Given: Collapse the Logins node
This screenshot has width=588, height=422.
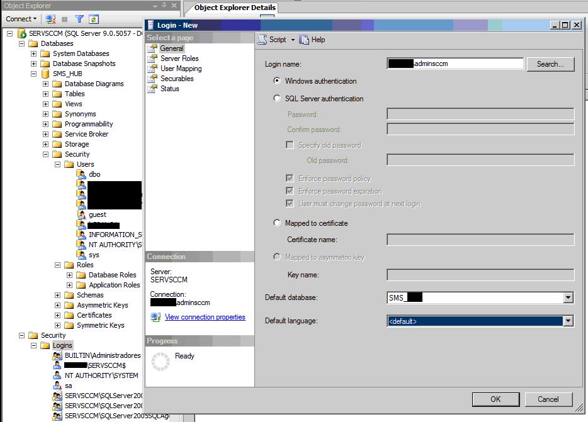Looking at the screenshot, I should tap(33, 345).
